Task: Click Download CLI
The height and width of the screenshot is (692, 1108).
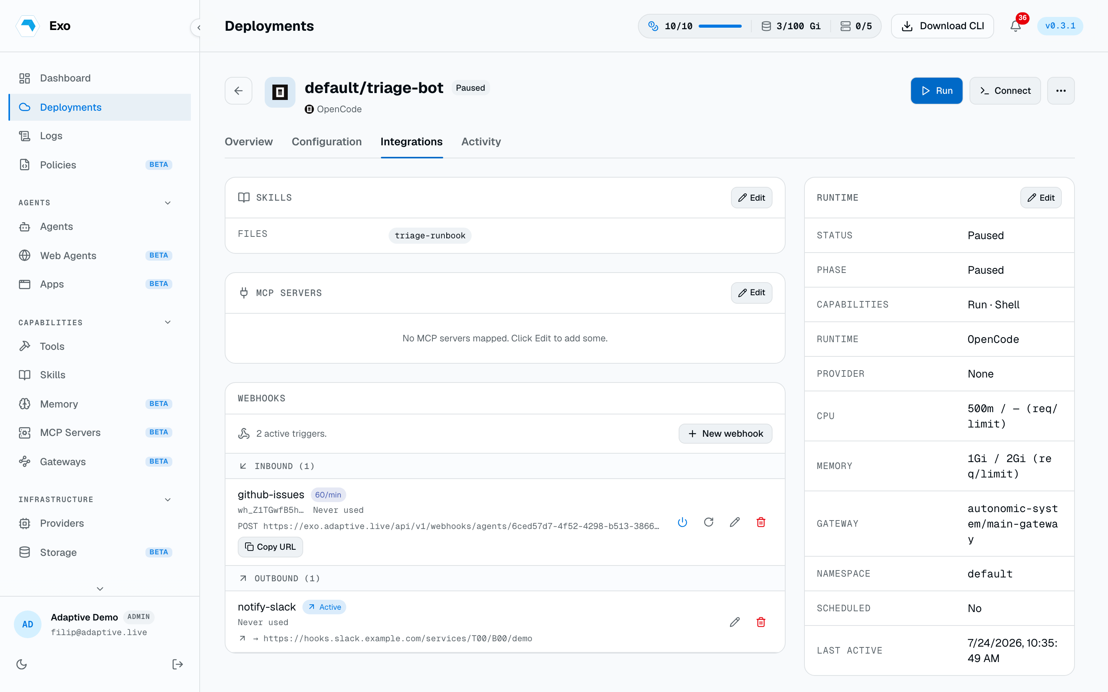Action: pyautogui.click(x=942, y=26)
